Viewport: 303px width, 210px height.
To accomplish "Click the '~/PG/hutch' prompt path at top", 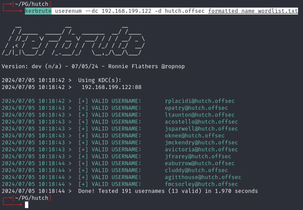I will pyautogui.click(x=32, y=4).
